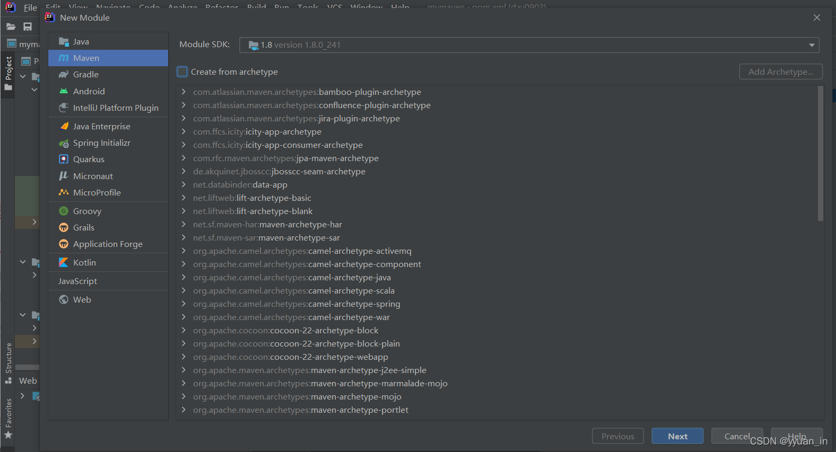Select the MicroProfile icon
Viewport: 836px width, 452px height.
64,192
